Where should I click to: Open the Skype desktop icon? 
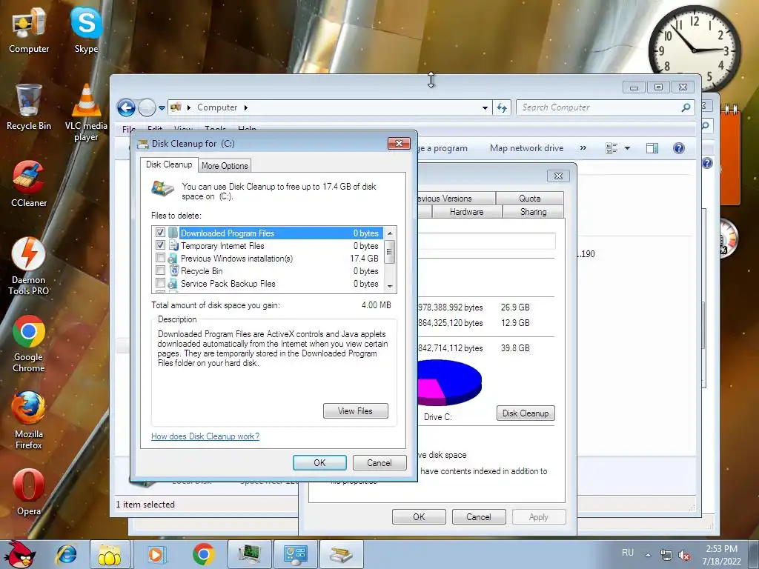[x=86, y=31]
